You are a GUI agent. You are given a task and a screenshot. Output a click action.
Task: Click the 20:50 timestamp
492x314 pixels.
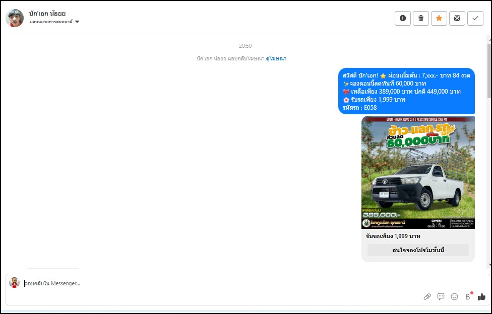[x=245, y=46]
